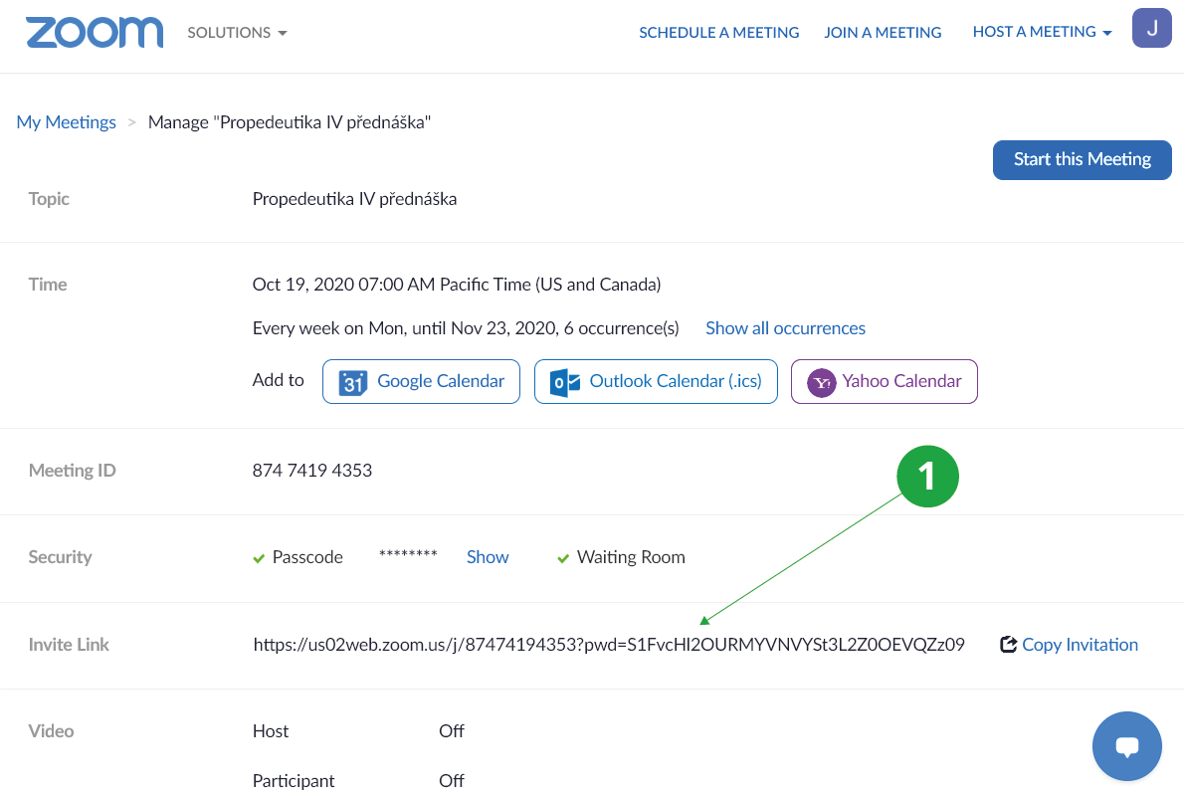Click the Outlook Calendar icon
1185x794 pixels.
point(565,382)
